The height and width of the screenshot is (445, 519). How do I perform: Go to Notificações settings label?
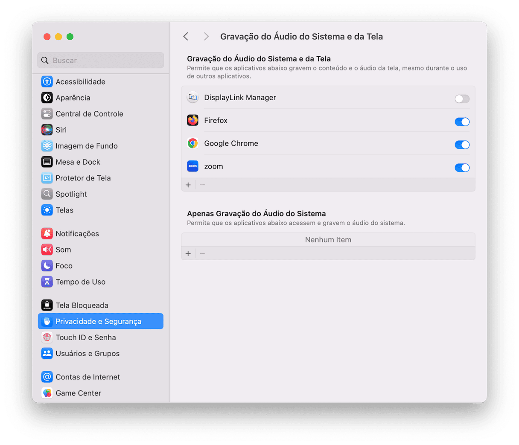(x=77, y=234)
